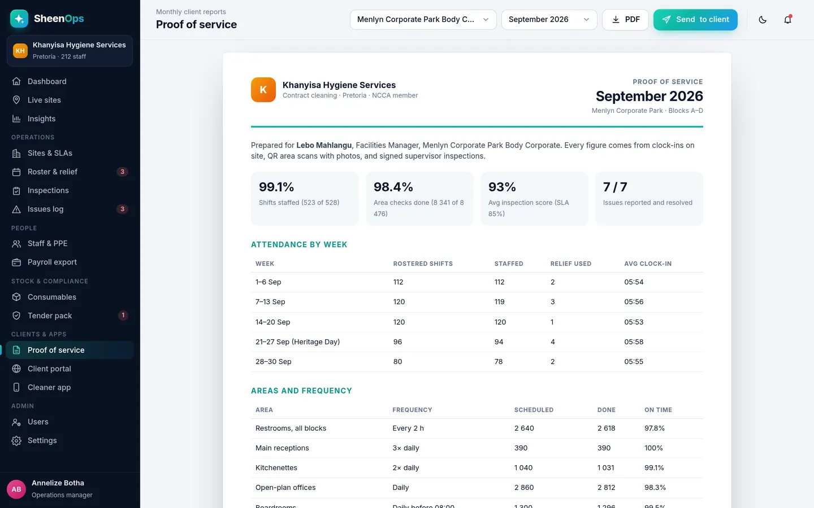Click the "21–27 Sep (Heritage Day)" row label
814x508 pixels.
(298, 342)
